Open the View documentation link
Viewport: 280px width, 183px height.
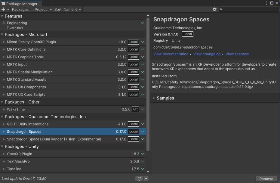[171, 54]
